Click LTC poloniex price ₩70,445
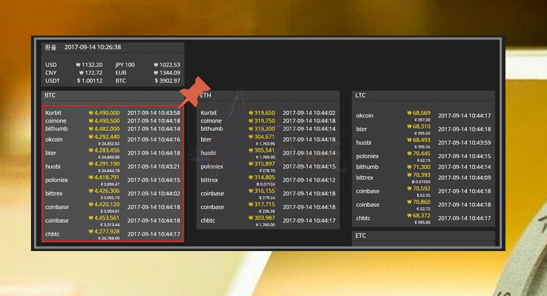This screenshot has width=547, height=296. click(419, 154)
